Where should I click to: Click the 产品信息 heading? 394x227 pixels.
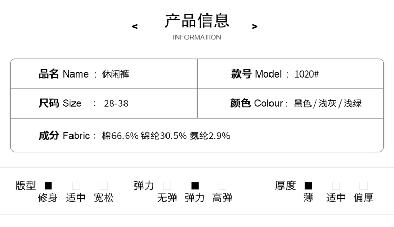197,20
